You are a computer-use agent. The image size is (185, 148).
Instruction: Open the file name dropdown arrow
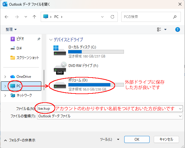click(x=180, y=108)
